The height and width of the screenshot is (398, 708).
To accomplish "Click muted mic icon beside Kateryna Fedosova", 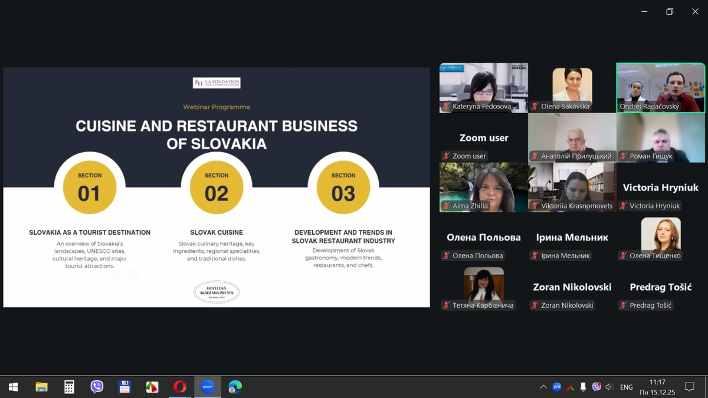I will [446, 107].
